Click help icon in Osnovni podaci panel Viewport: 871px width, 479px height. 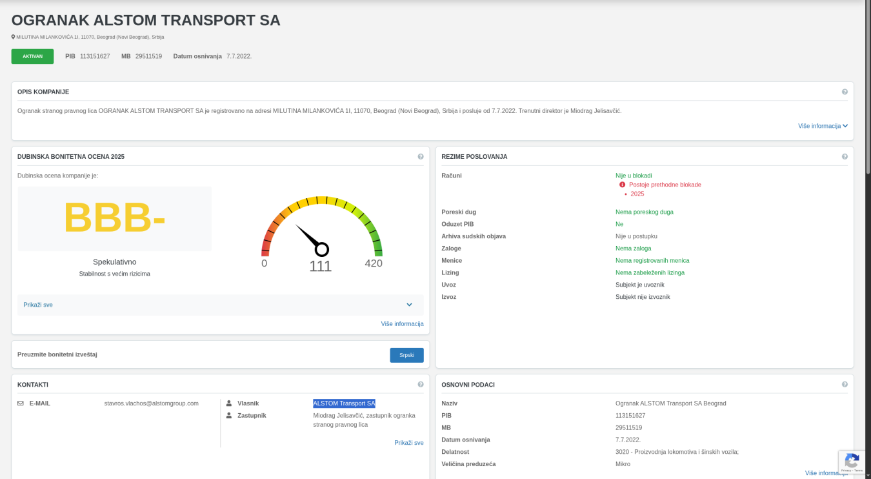[x=845, y=385]
